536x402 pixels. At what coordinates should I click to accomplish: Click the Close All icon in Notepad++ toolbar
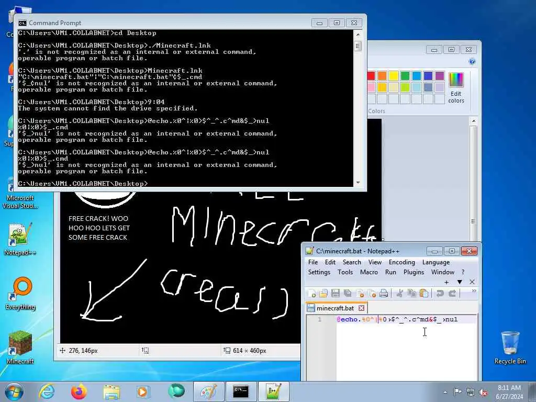(x=372, y=293)
